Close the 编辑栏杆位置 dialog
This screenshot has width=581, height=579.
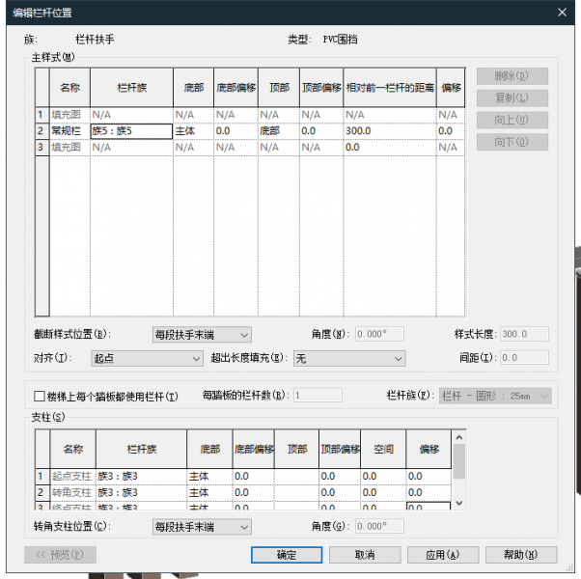coord(562,13)
